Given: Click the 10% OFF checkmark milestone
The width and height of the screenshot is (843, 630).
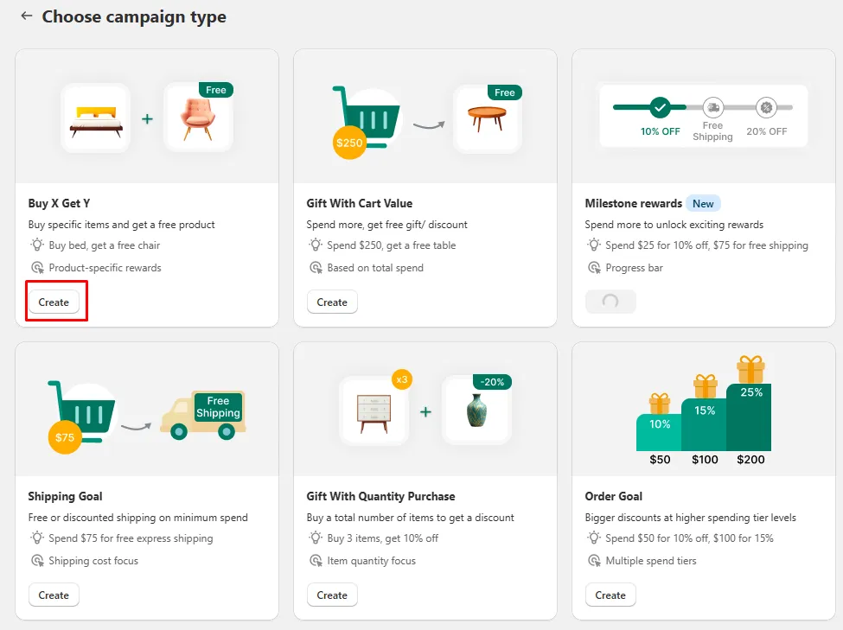Looking at the screenshot, I should pyautogui.click(x=661, y=108).
